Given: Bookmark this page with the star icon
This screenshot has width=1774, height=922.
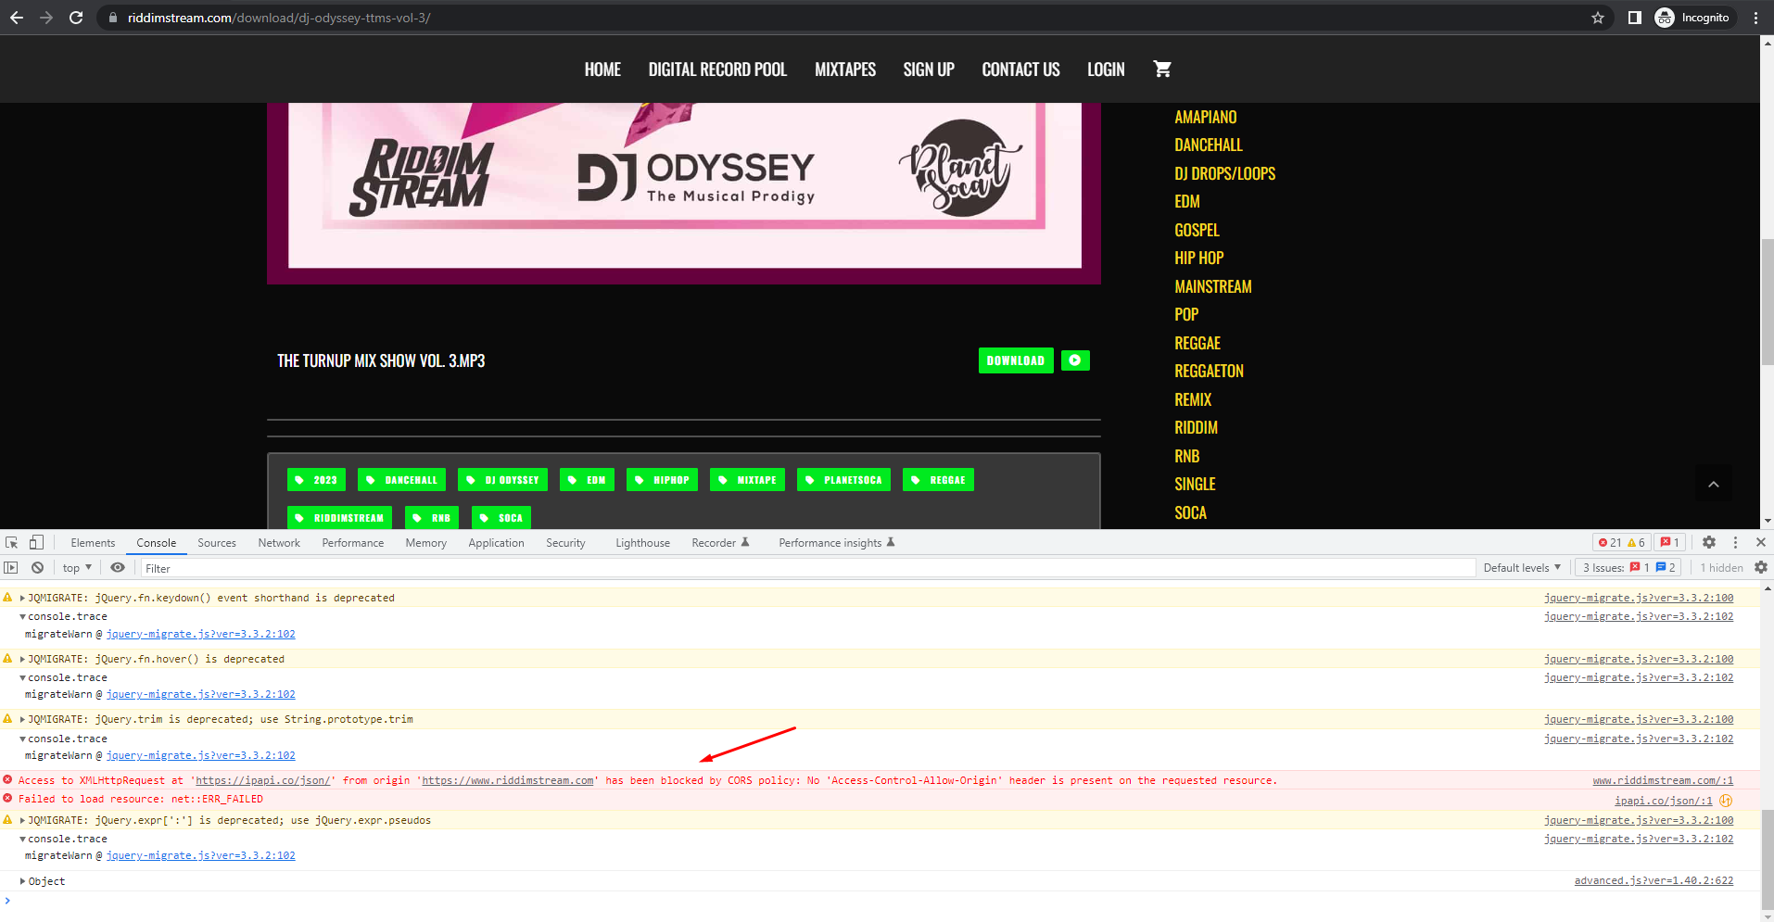Looking at the screenshot, I should [x=1598, y=18].
